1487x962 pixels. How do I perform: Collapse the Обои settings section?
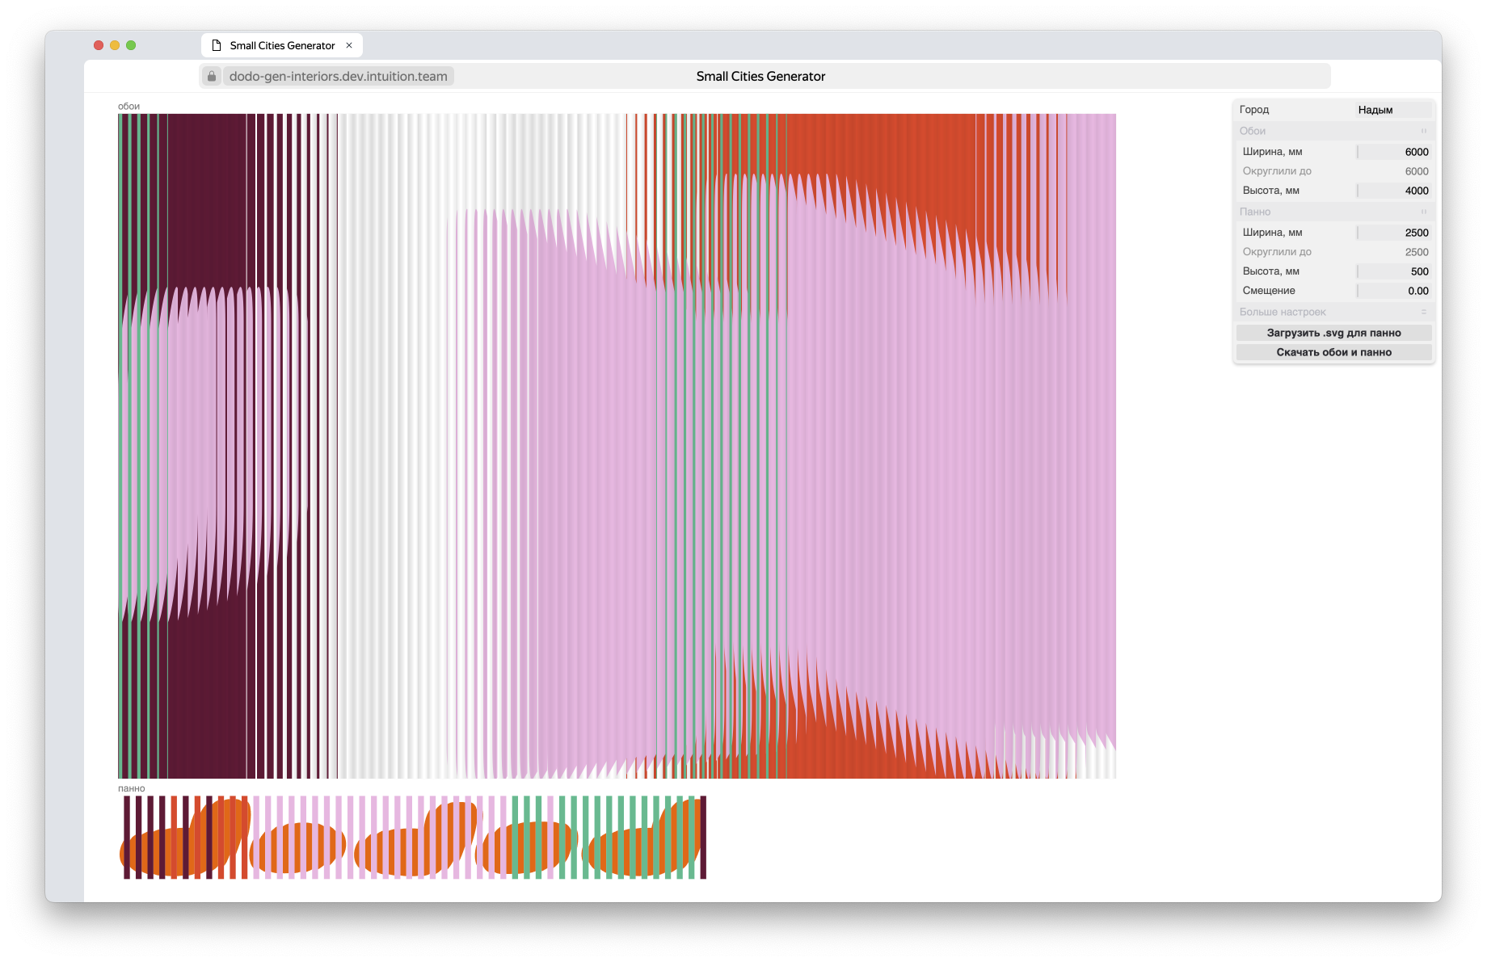[1333, 131]
